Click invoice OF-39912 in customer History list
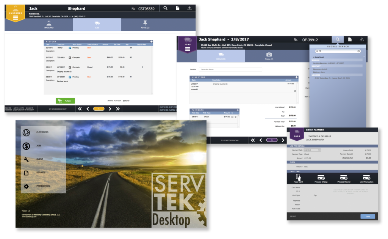Viewport: 388px width, 239px height. click(x=61, y=67)
